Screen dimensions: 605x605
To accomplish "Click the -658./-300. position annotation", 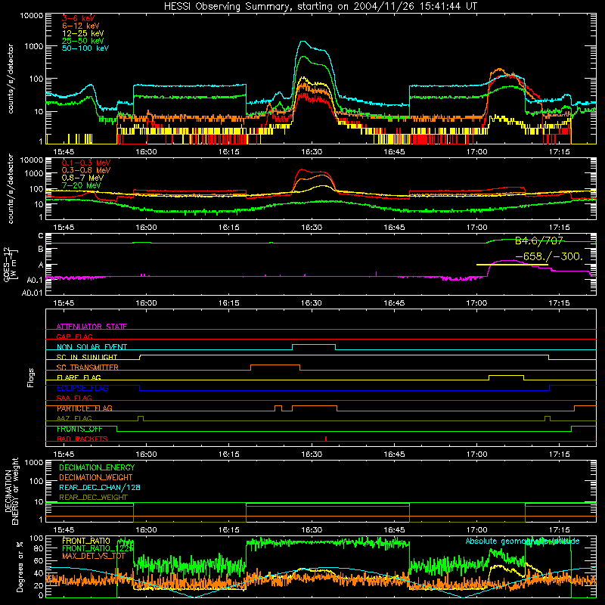I will click(548, 256).
